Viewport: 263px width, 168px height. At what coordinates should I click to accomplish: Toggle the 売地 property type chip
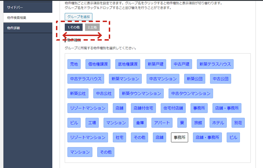click(x=74, y=64)
